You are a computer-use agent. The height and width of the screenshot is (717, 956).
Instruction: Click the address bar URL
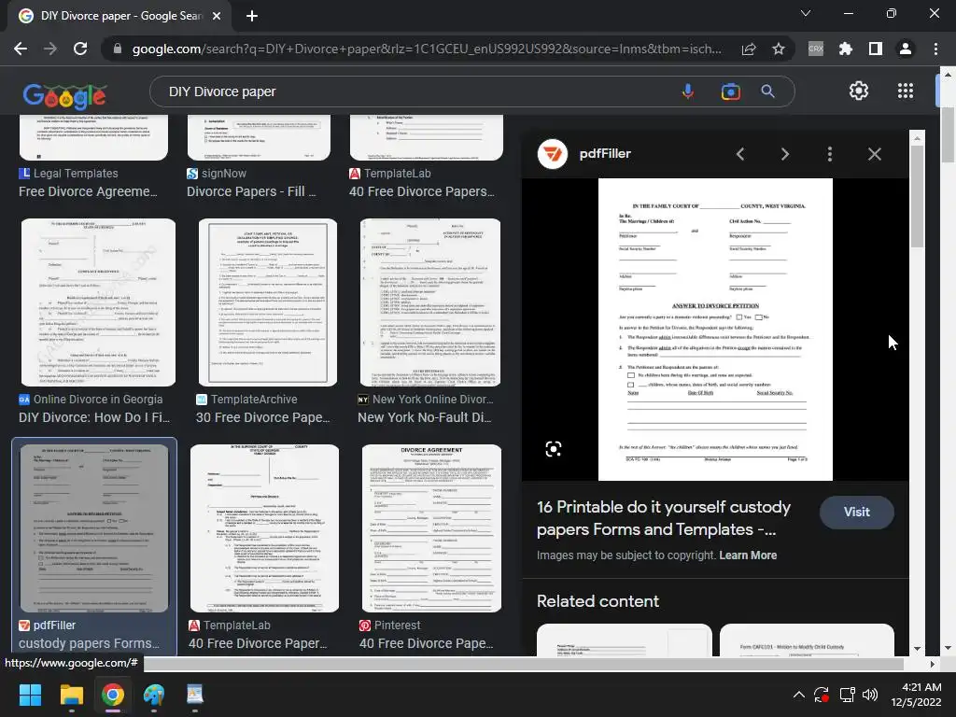coord(426,49)
